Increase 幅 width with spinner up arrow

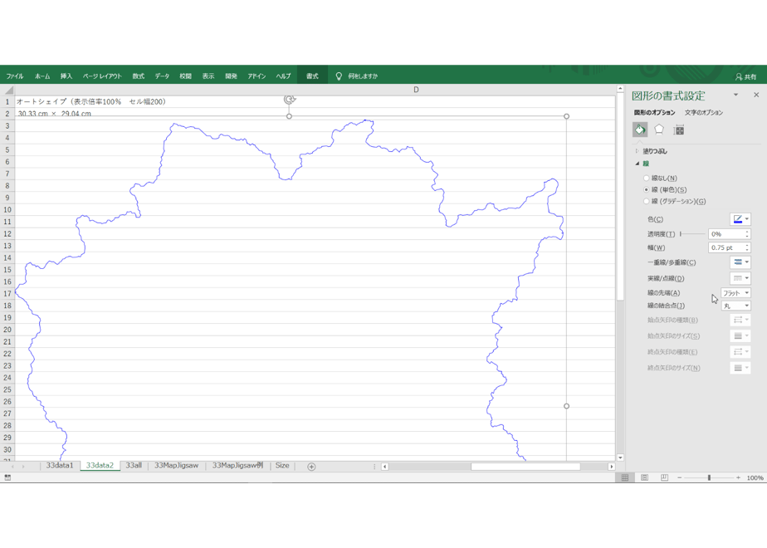pos(747,245)
